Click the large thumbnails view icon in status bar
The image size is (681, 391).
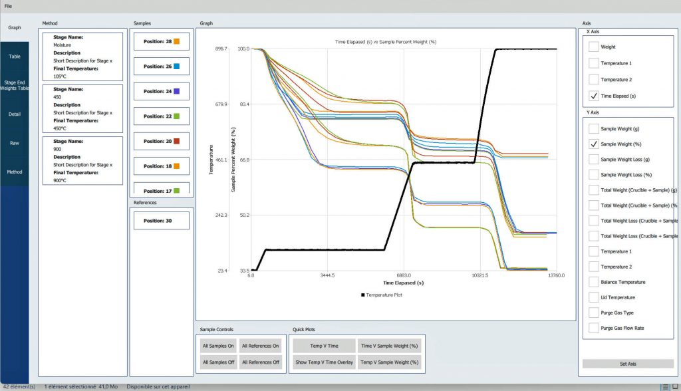674,386
